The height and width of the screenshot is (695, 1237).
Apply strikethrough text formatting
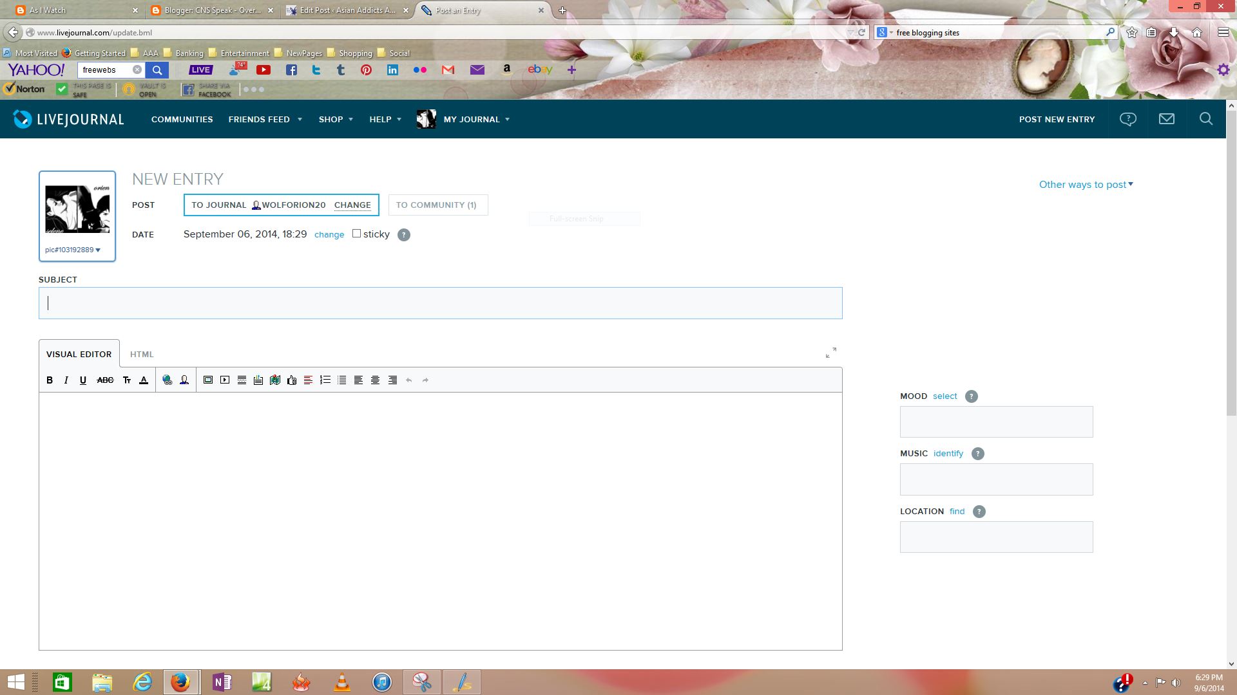click(x=105, y=380)
